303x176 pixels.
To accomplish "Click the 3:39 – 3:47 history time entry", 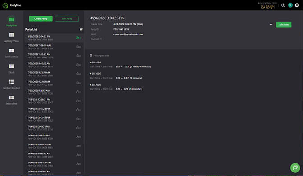I will pos(129,78).
